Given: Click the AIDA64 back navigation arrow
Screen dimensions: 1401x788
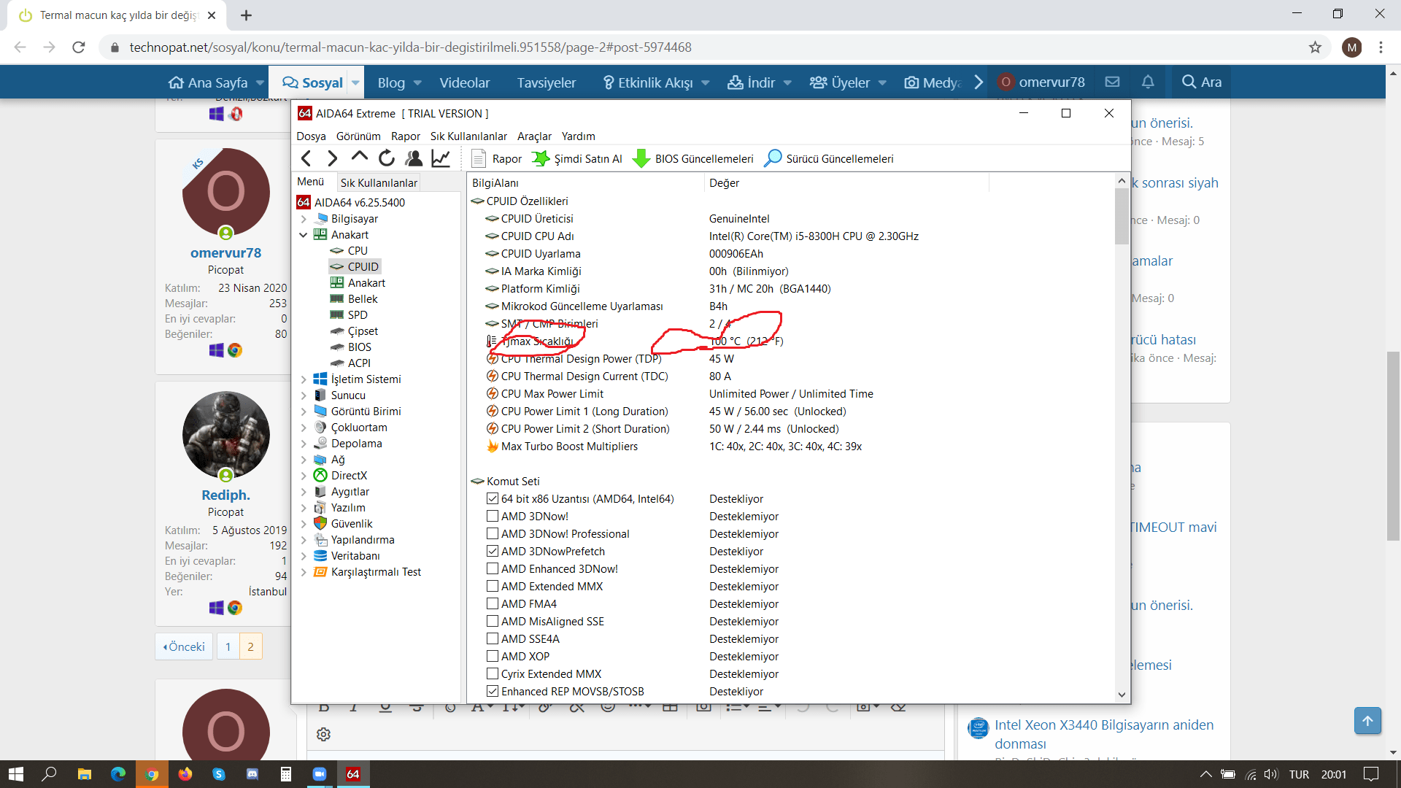Looking at the screenshot, I should pos(306,158).
